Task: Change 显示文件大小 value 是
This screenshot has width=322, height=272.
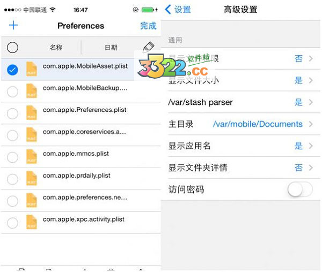Action: pos(298,80)
